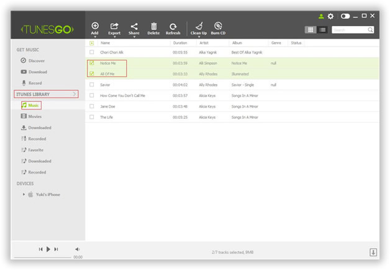Viewport: 390px width, 270px height.
Task: Play the current track
Action: [x=48, y=249]
